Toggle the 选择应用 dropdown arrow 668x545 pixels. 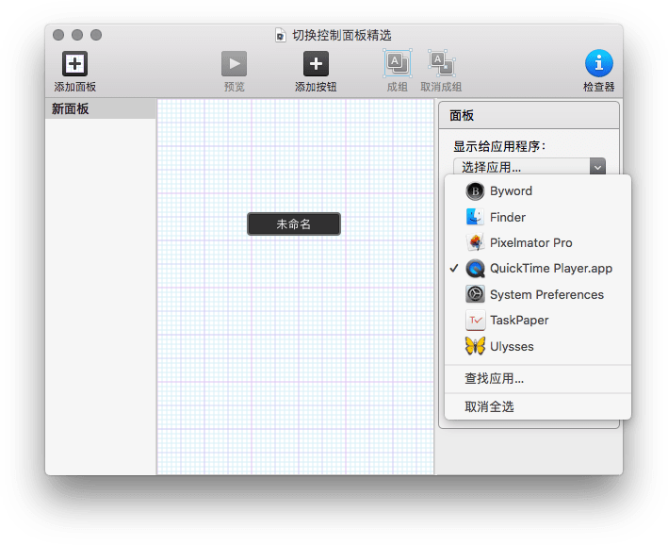(596, 167)
